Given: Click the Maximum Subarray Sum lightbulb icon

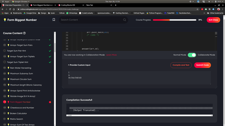Looking at the screenshot, I should point(8,73).
